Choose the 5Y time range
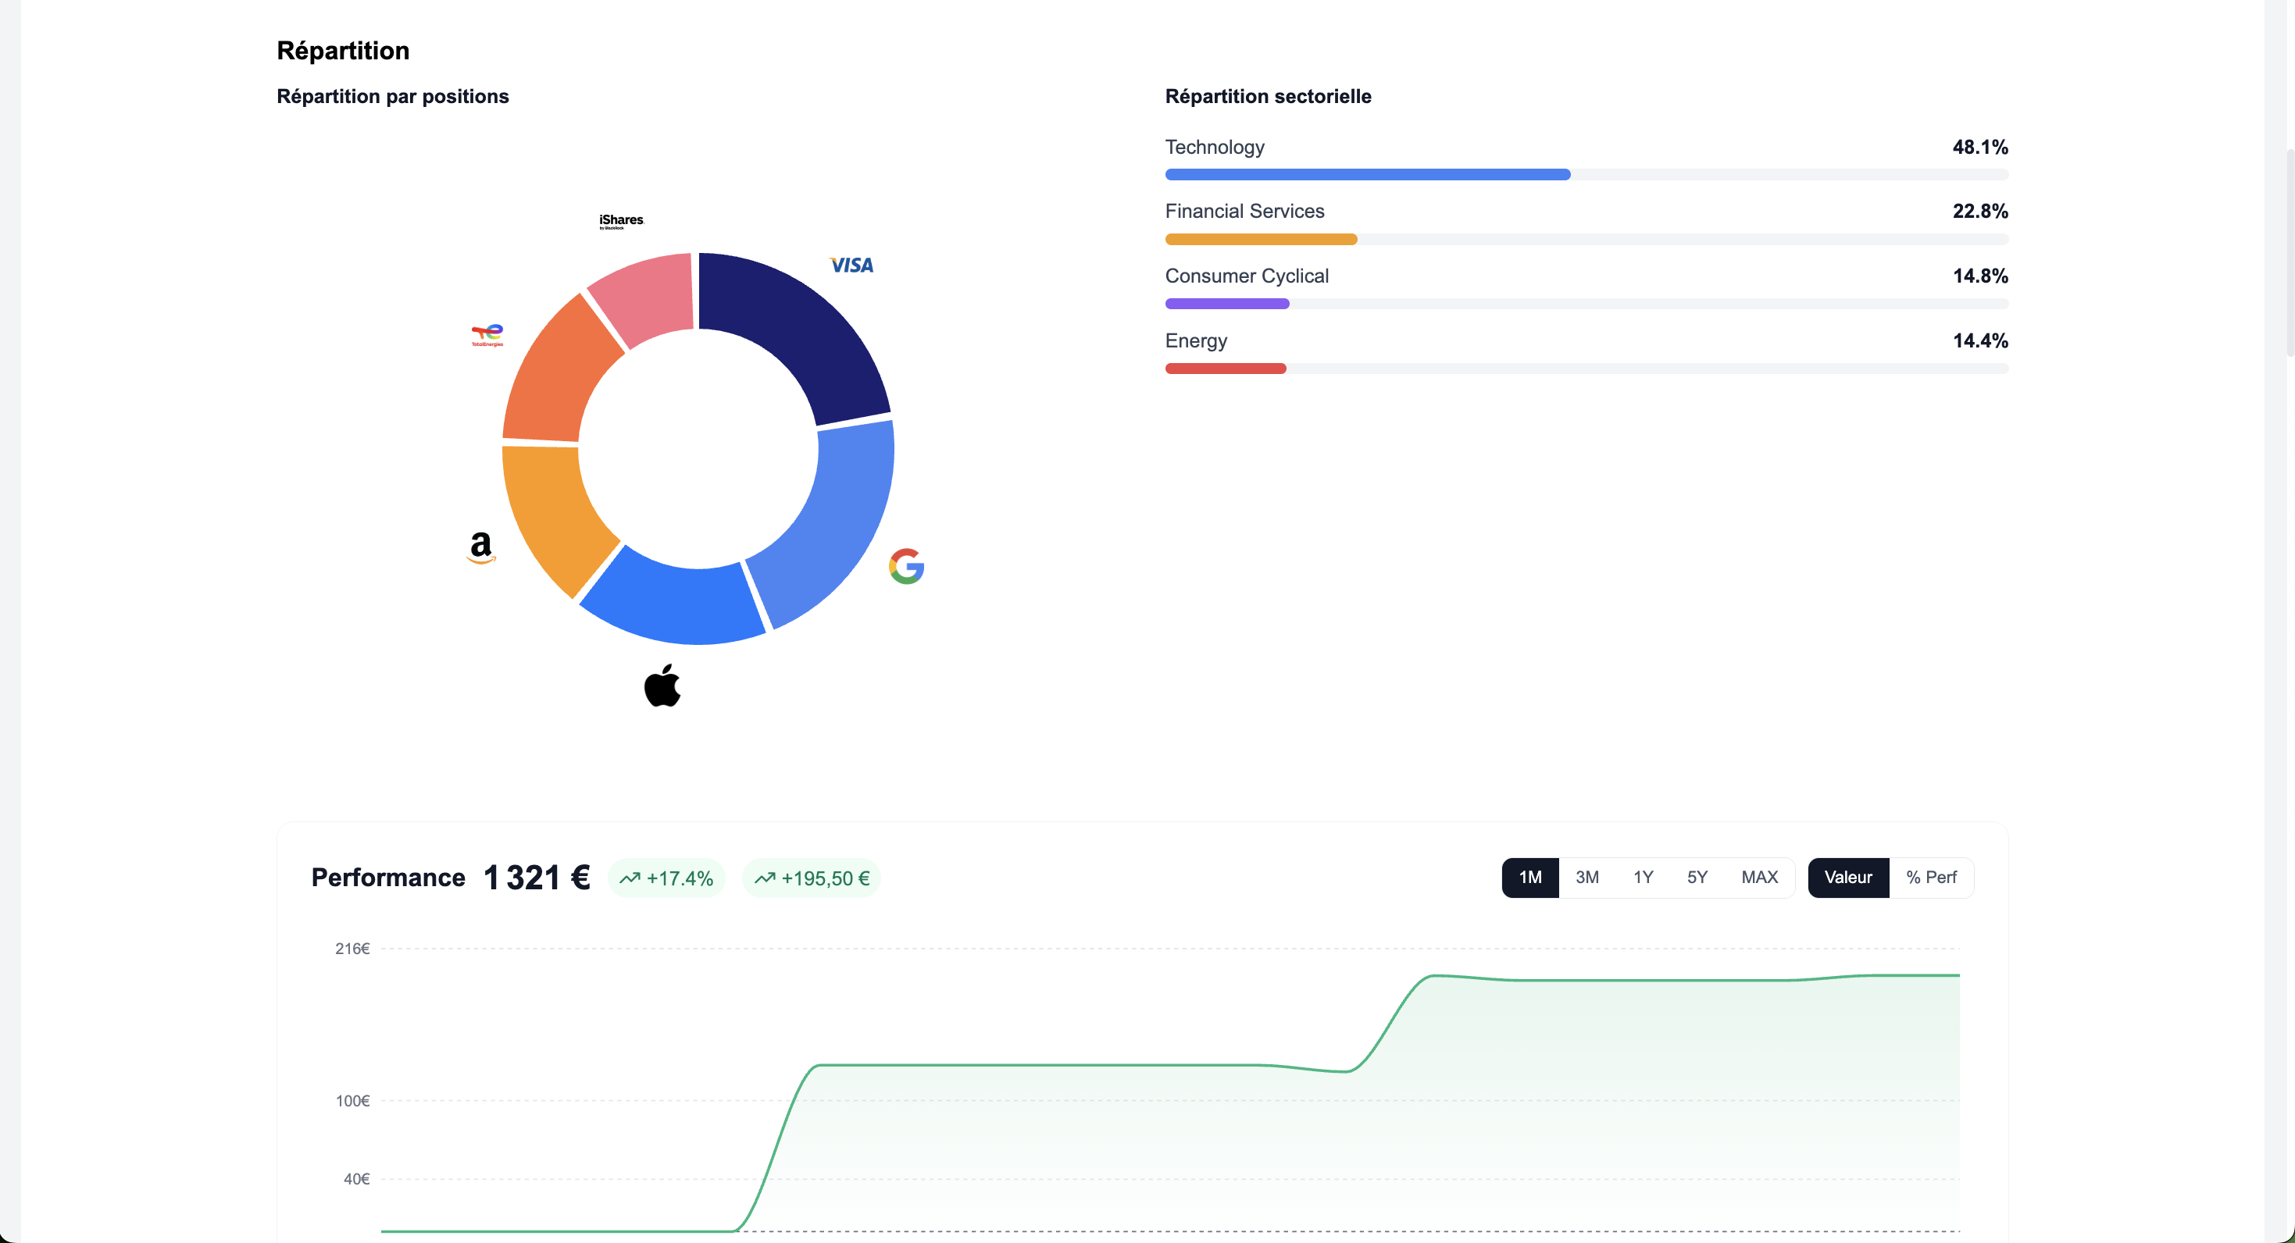This screenshot has height=1243, width=2295. click(1697, 877)
